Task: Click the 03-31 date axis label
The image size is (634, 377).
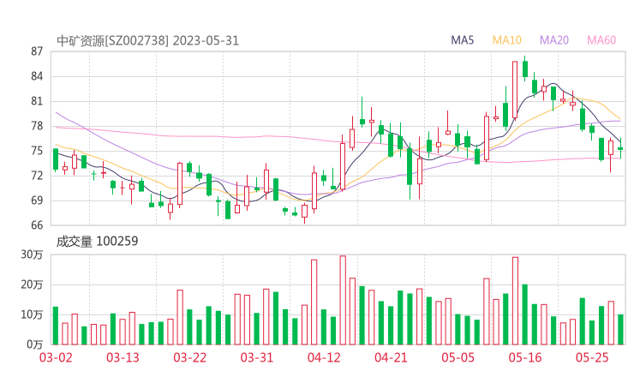Action: (x=257, y=357)
